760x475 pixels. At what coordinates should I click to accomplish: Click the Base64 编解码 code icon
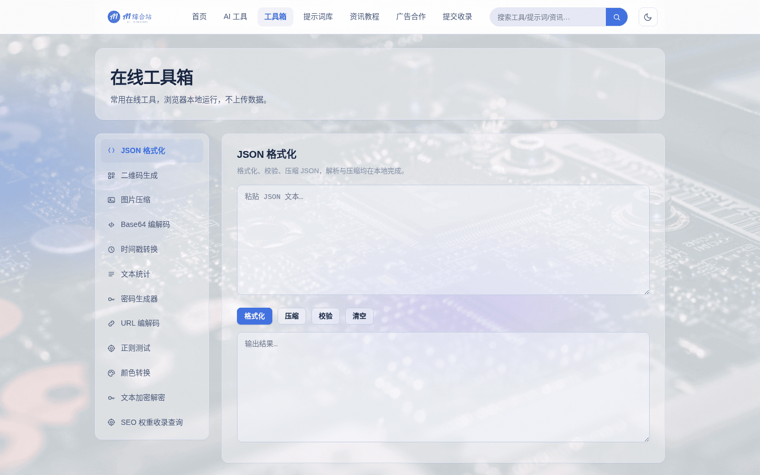point(111,225)
